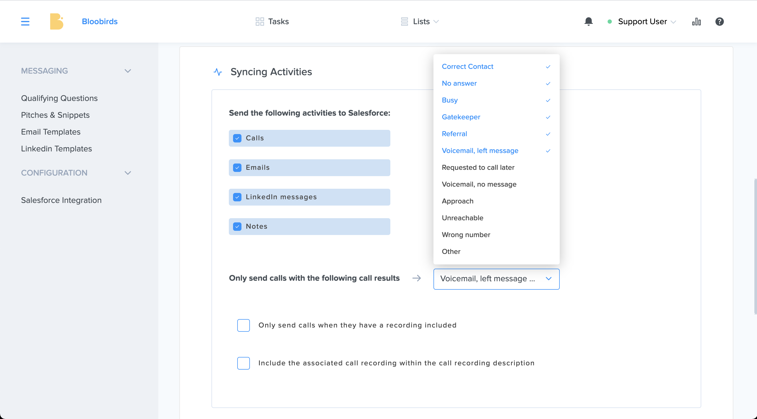Open Pitches & Snippets

[x=55, y=115]
